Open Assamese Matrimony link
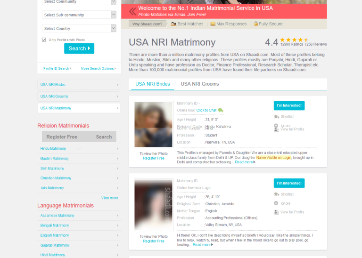The width and height of the screenshot is (362, 258). click(x=57, y=215)
